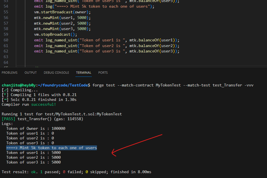
Task: Click the 'Running 1 test for' terminal line
Action: click(x=62, y=114)
